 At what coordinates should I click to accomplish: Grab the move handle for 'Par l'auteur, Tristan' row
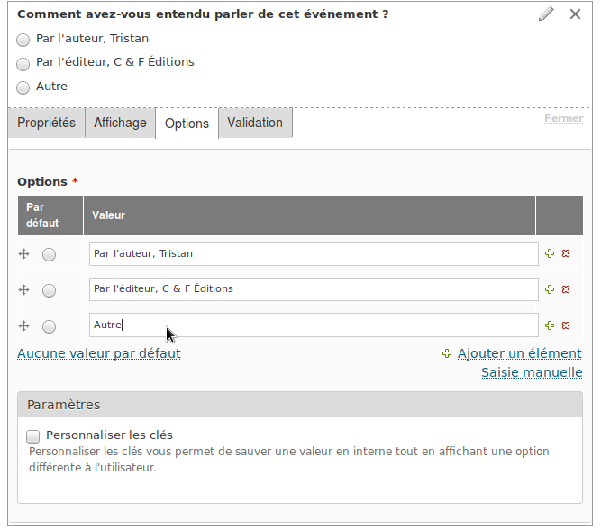point(23,254)
